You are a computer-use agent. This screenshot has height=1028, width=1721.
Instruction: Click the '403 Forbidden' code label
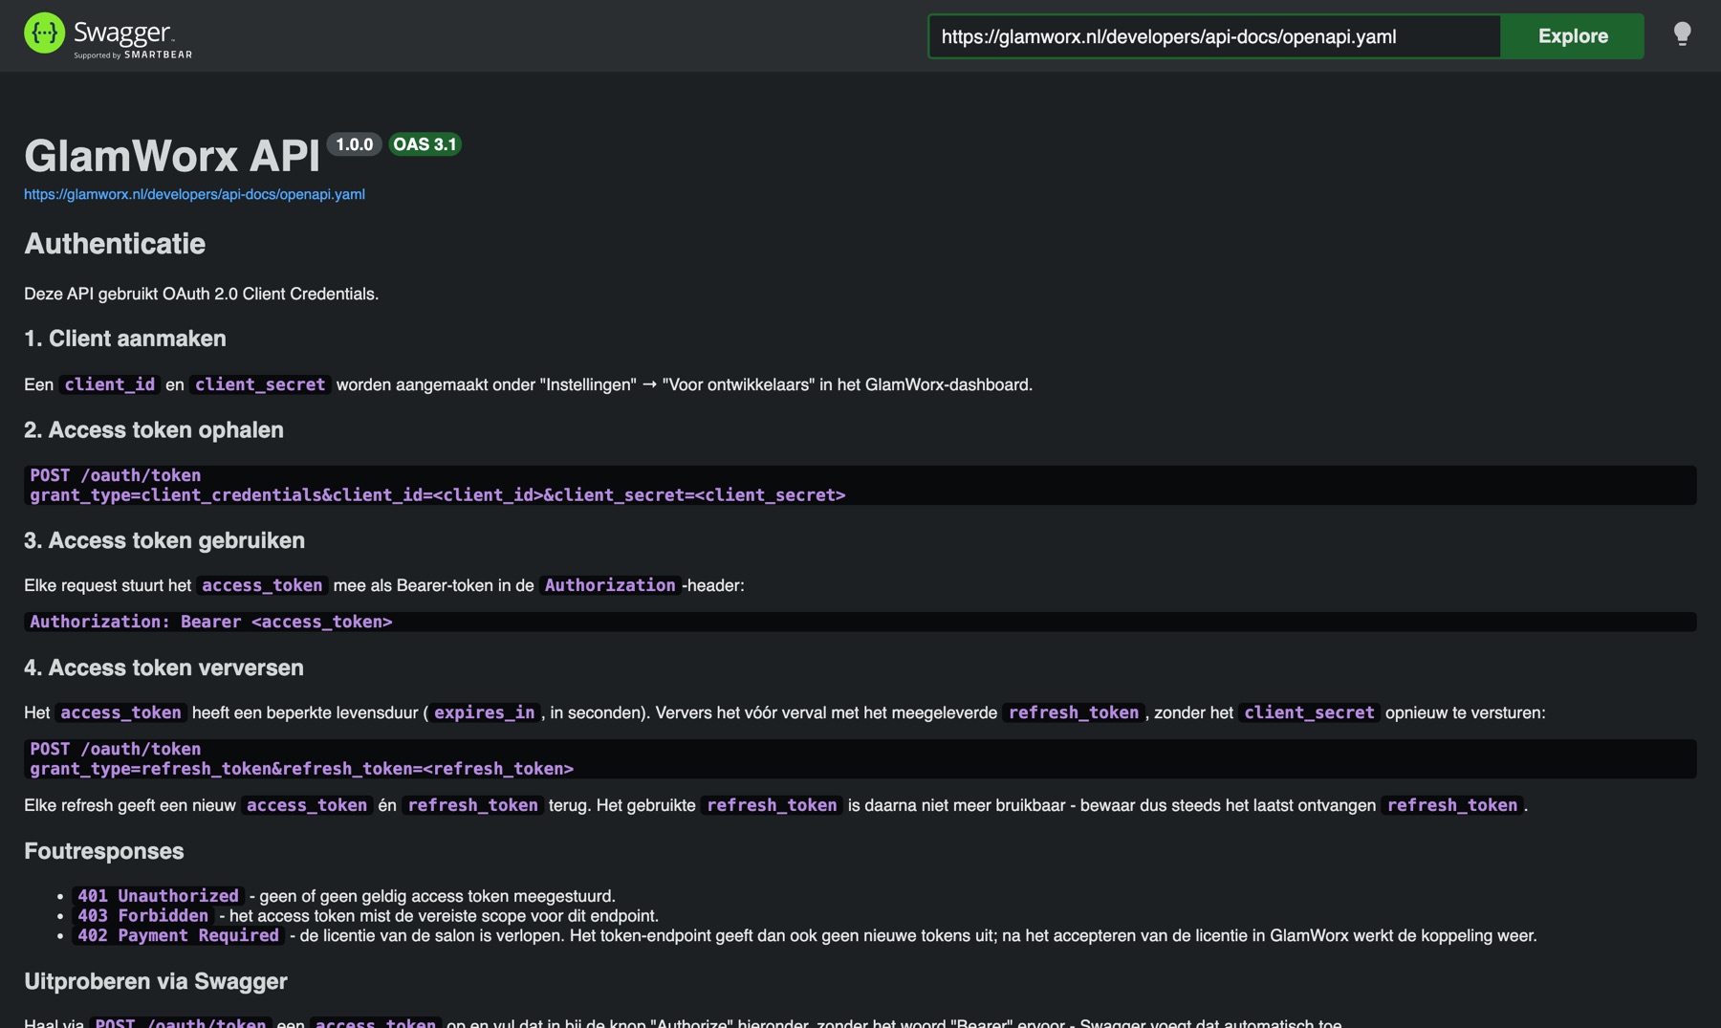click(x=142, y=916)
